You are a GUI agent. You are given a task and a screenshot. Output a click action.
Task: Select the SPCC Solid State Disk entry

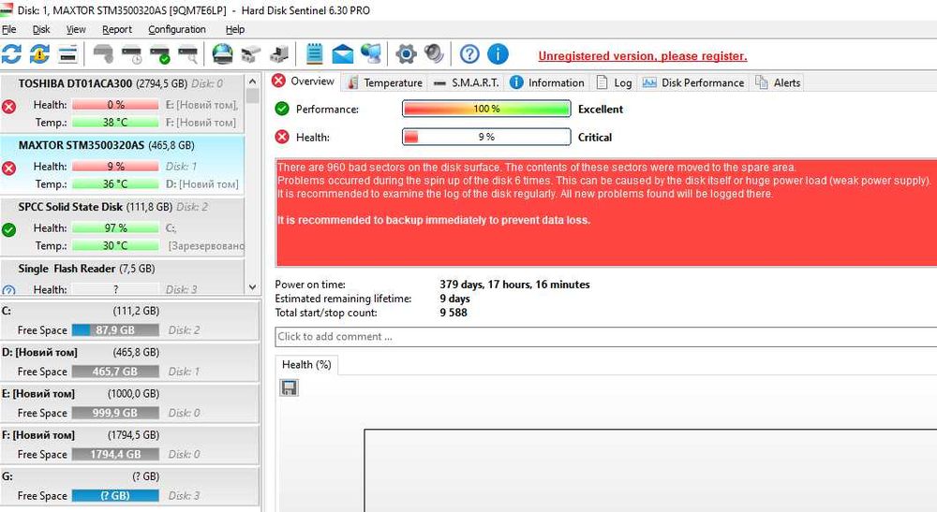123,227
